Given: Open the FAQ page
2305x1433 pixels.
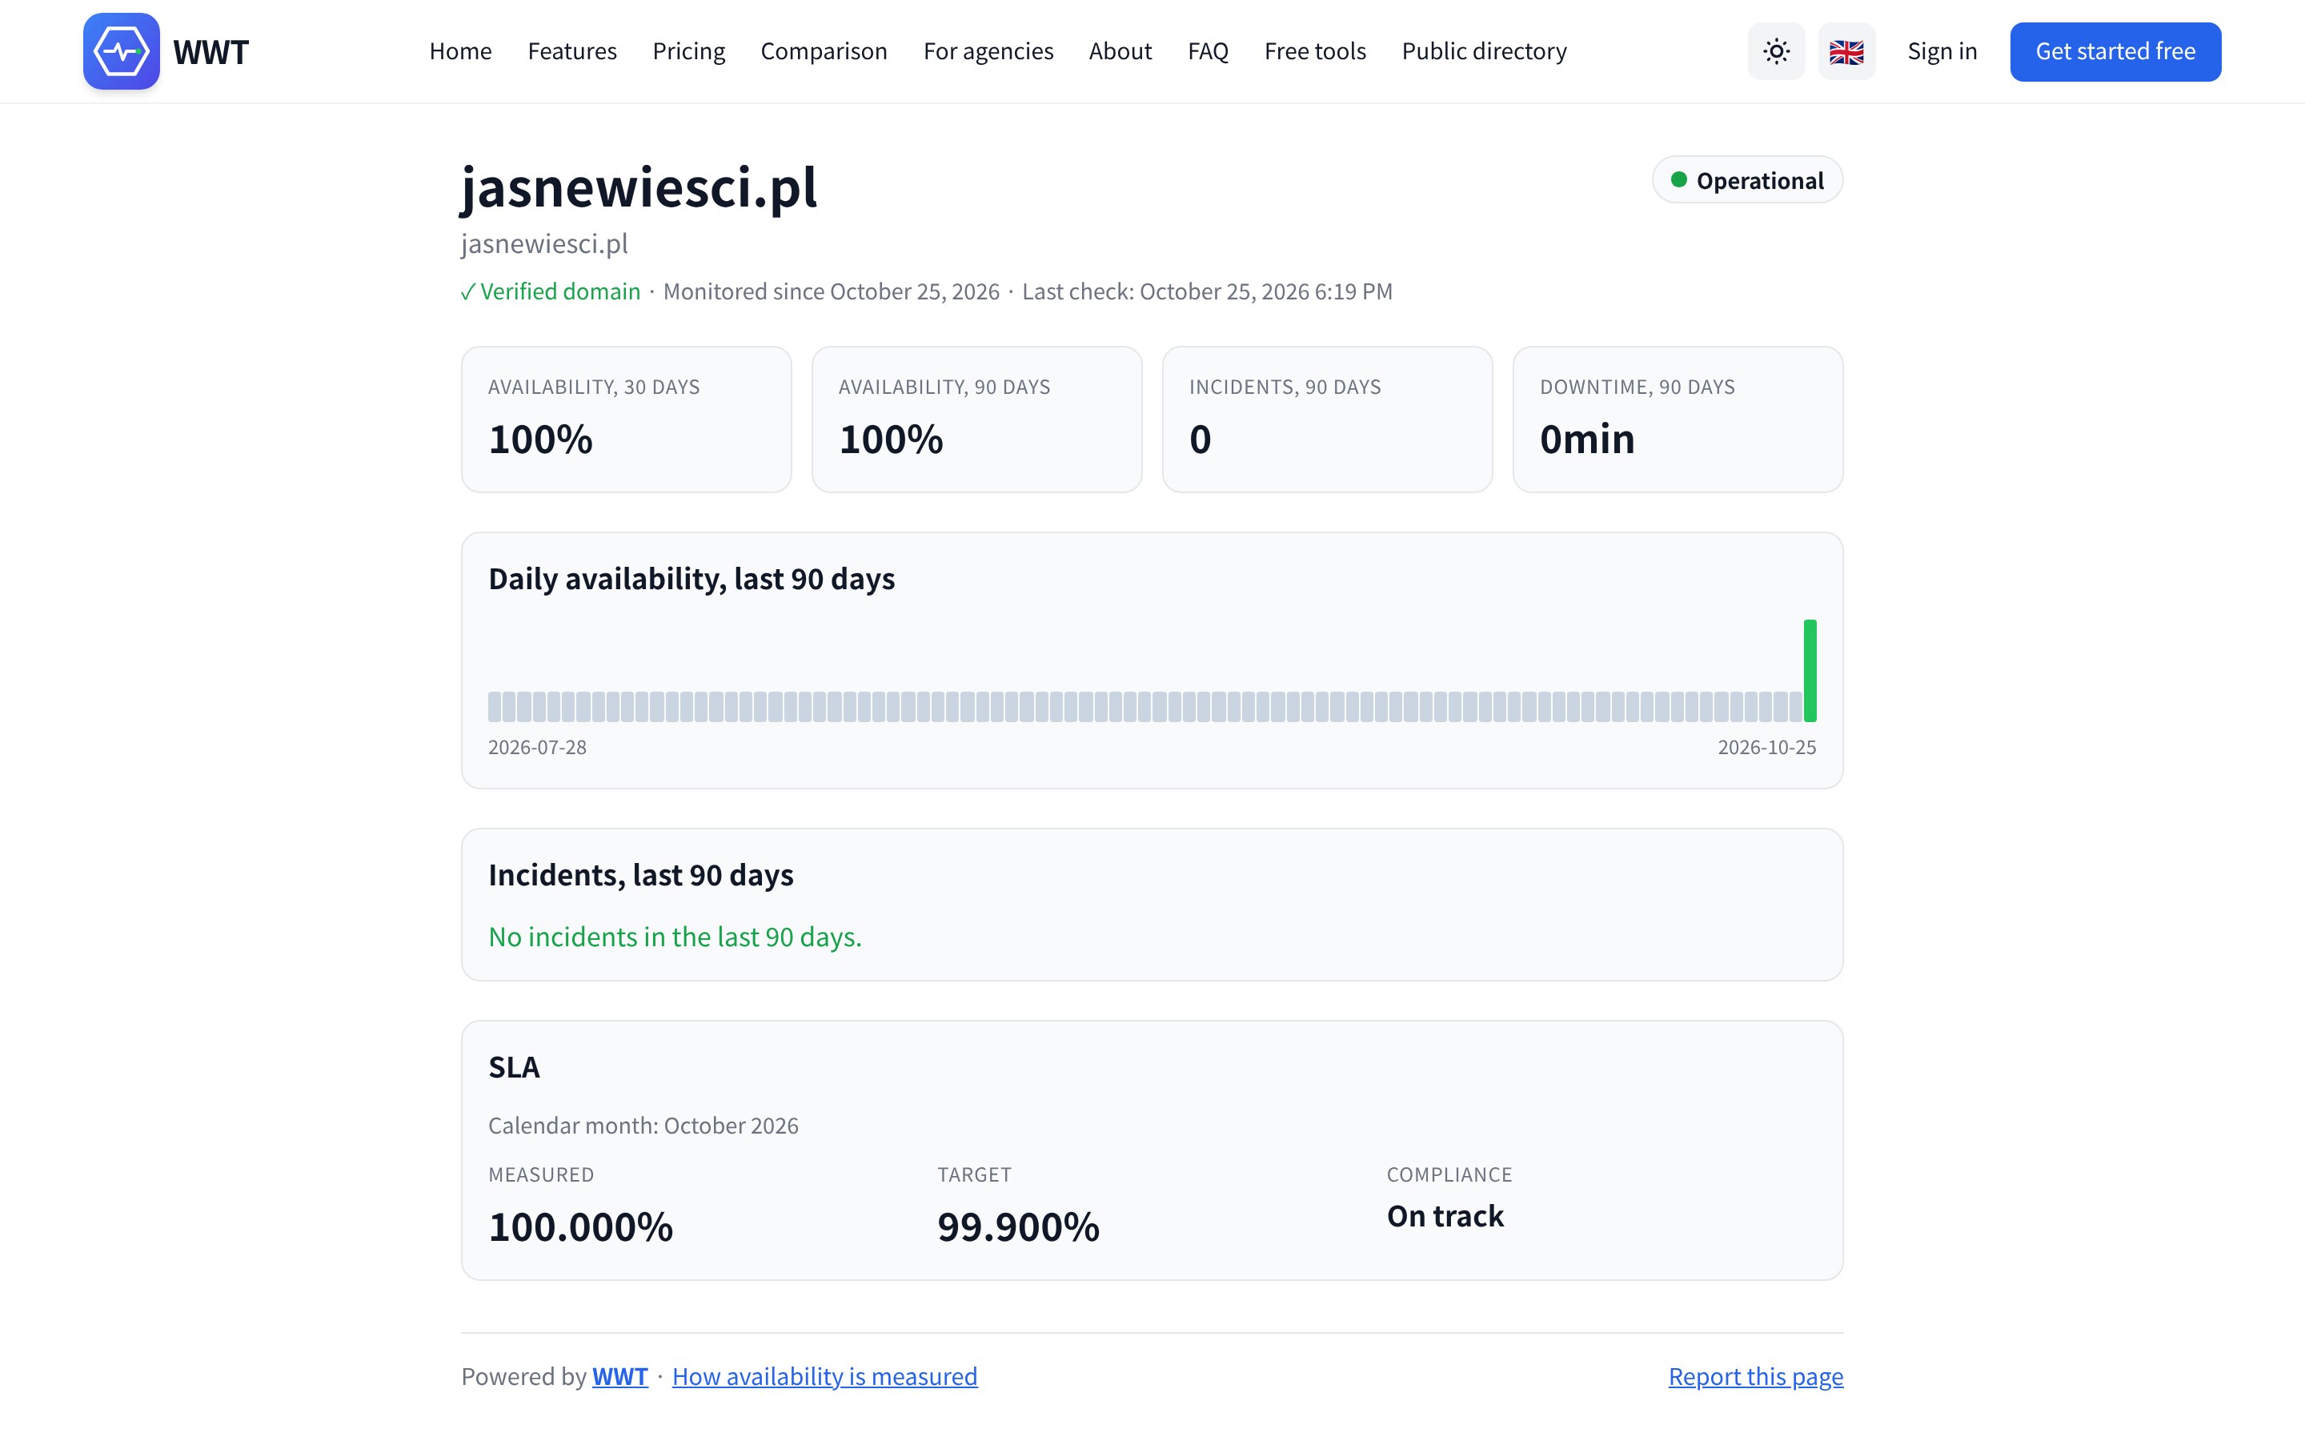Looking at the screenshot, I should [1208, 51].
